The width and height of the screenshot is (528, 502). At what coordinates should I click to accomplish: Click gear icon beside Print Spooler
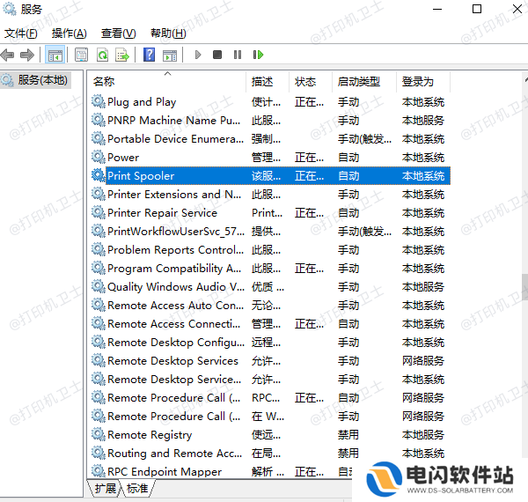point(99,175)
